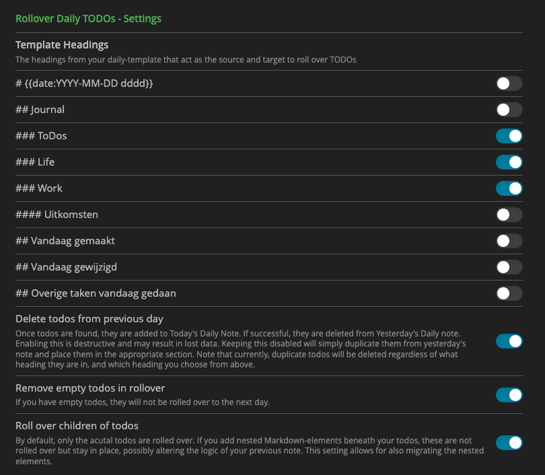The height and width of the screenshot is (475, 545).
Task: Turn off the '### Work' heading toggle
Action: click(509, 188)
